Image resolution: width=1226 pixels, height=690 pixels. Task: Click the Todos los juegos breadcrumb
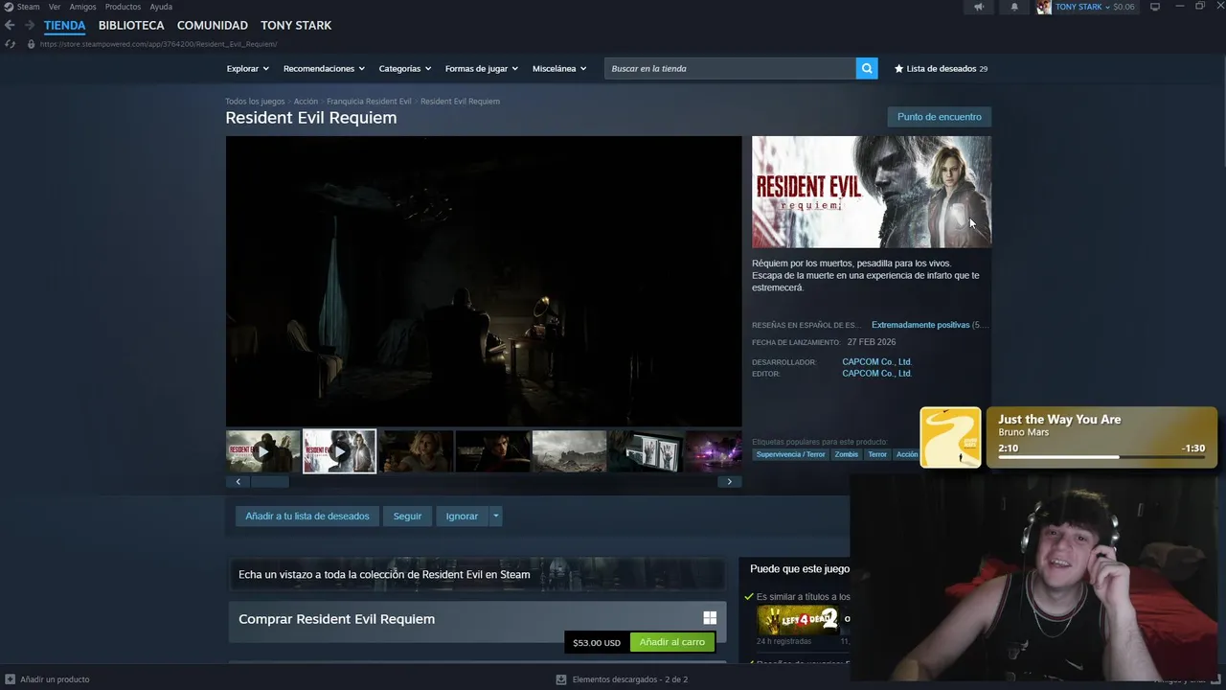click(x=255, y=102)
